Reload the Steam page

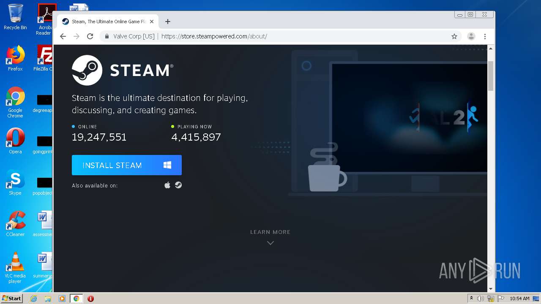(x=90, y=36)
